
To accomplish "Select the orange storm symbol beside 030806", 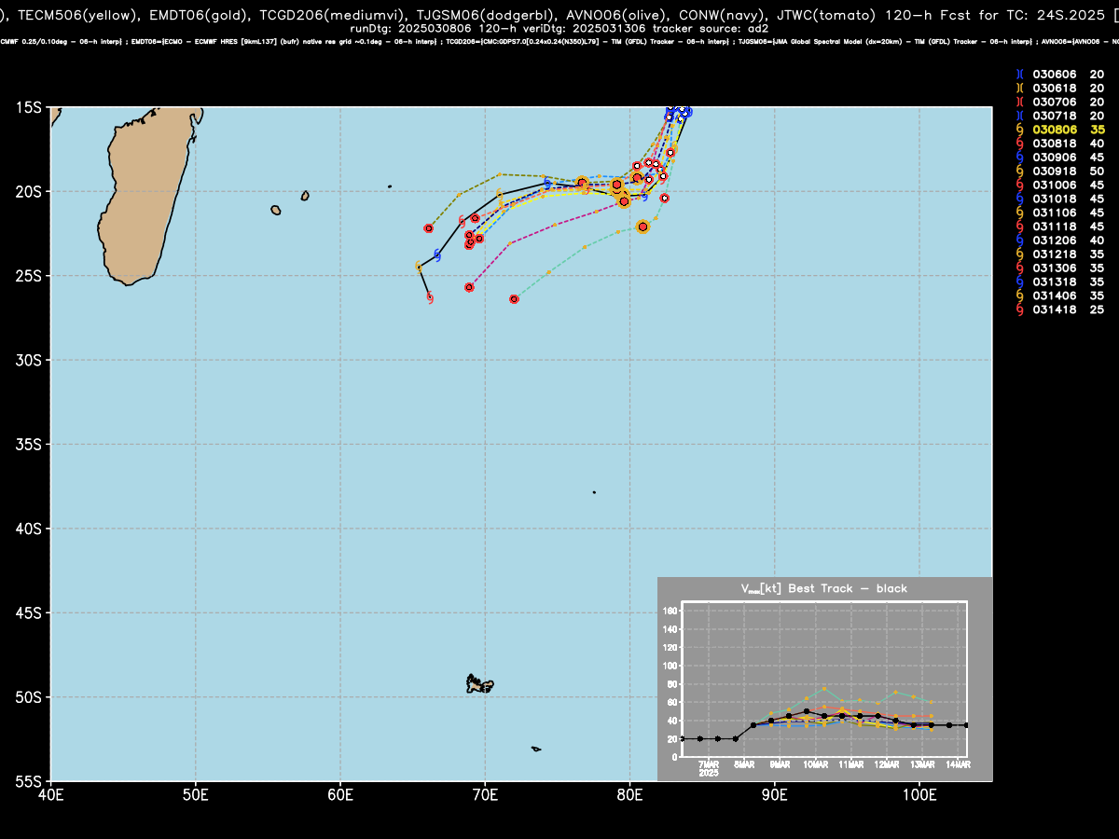I will [x=1020, y=130].
